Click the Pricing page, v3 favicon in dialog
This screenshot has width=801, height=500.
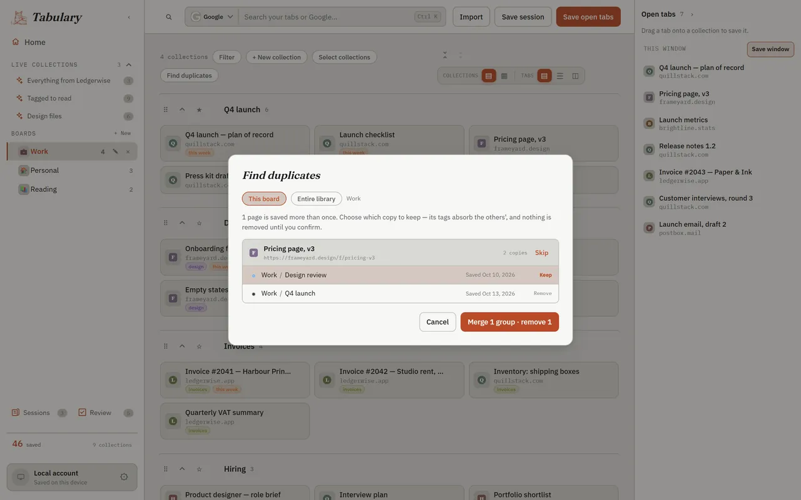click(x=253, y=252)
